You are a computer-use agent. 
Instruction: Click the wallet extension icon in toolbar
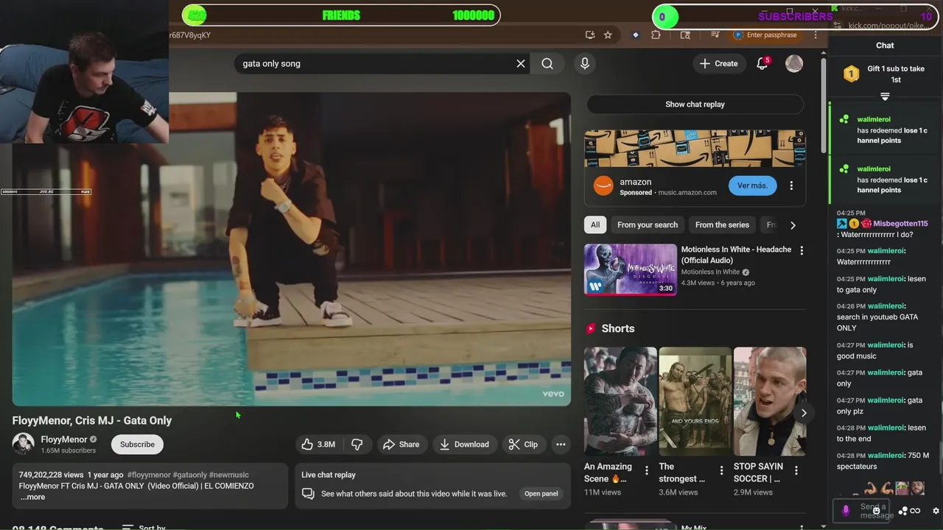(x=636, y=35)
